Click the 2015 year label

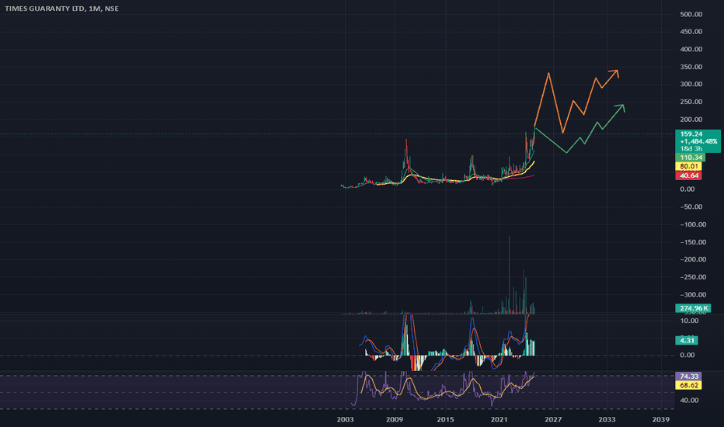pyautogui.click(x=445, y=419)
